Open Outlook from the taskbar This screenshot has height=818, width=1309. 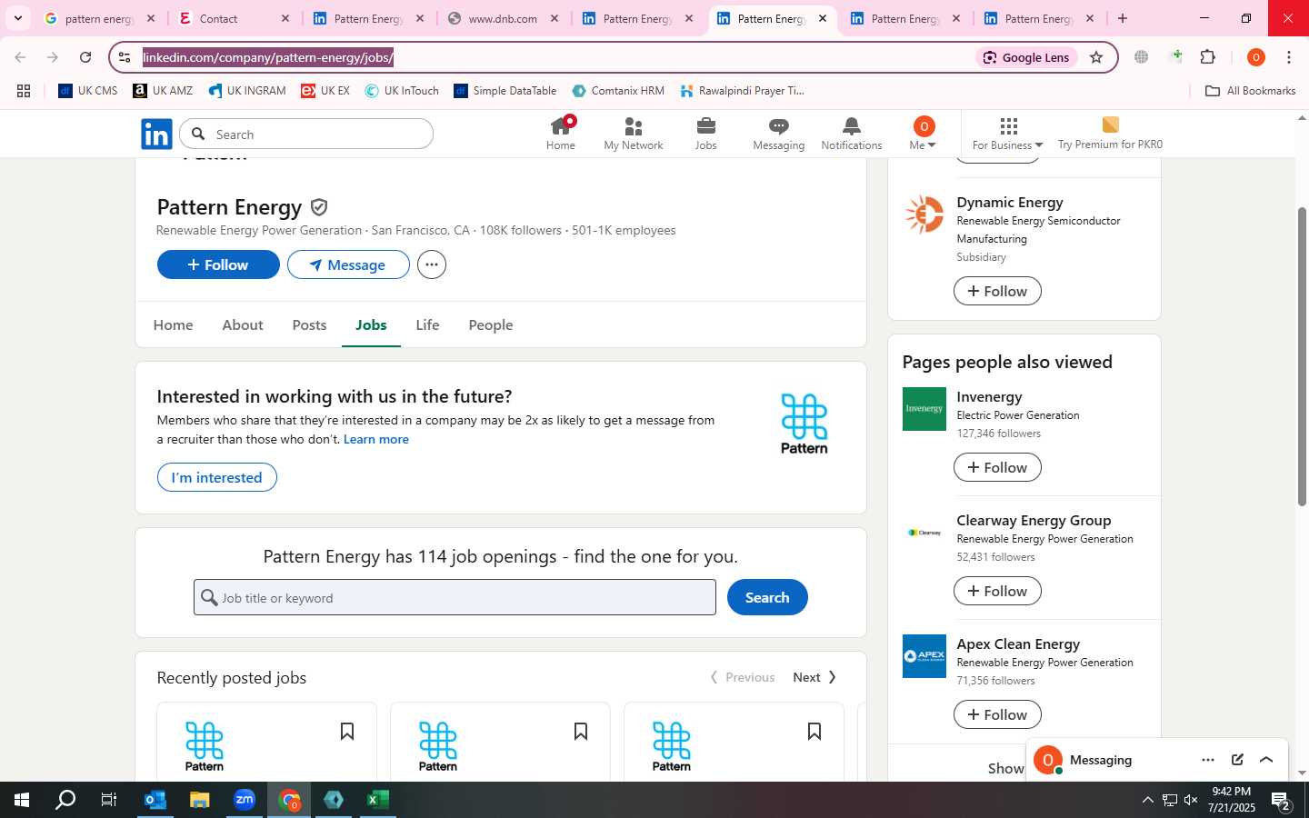[155, 800]
